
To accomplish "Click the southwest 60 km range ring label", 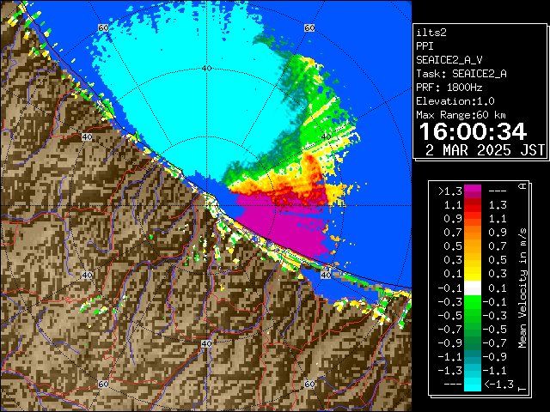I will 103,385.
